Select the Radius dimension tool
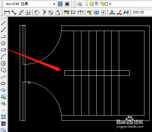 (37, 12)
